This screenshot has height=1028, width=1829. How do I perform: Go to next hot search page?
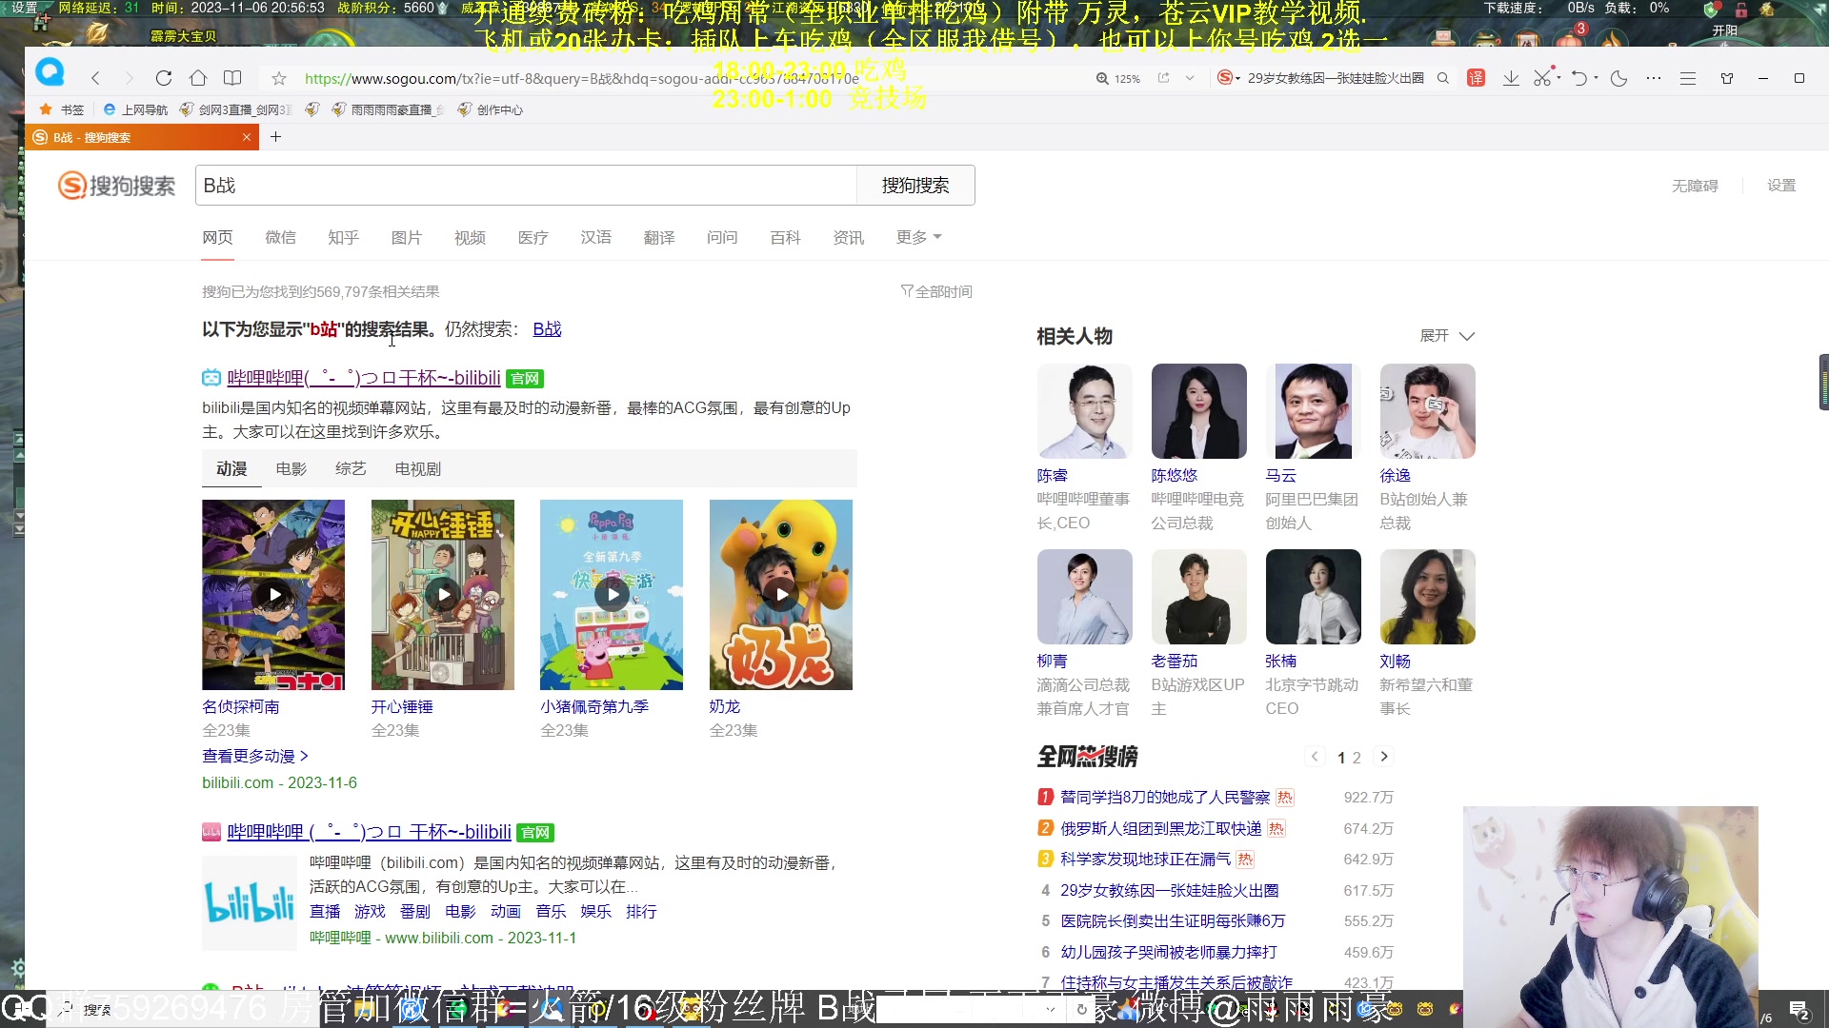[1384, 757]
